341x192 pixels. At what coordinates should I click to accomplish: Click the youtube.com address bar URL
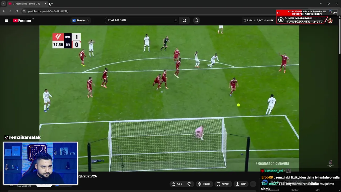[48, 11]
